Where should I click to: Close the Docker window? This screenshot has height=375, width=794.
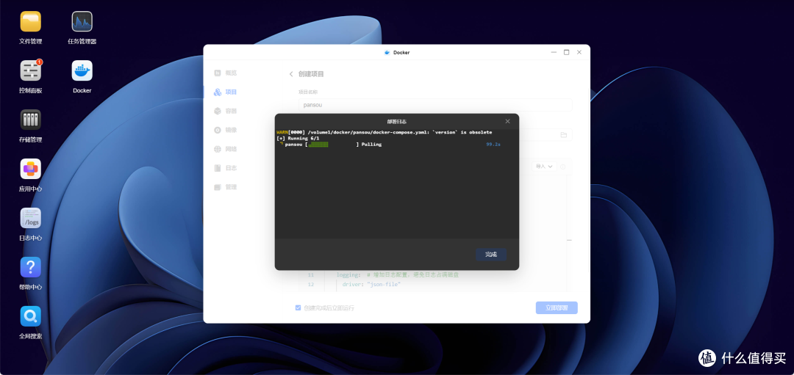point(579,52)
